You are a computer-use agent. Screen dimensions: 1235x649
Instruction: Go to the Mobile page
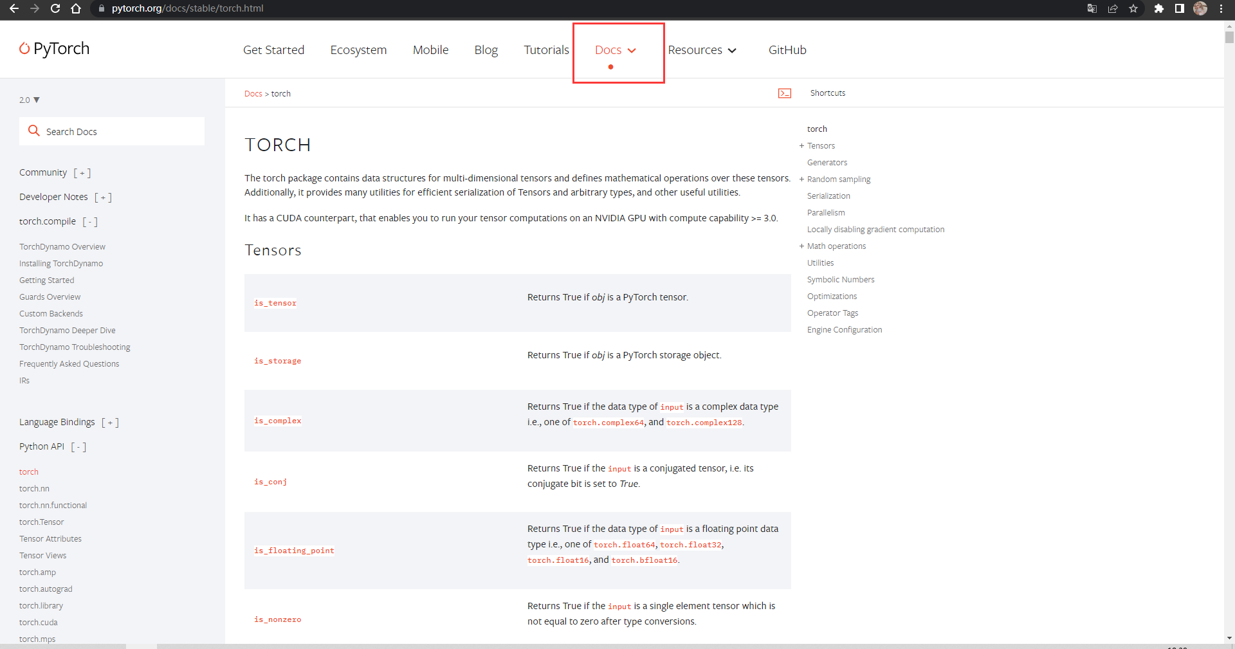[430, 50]
